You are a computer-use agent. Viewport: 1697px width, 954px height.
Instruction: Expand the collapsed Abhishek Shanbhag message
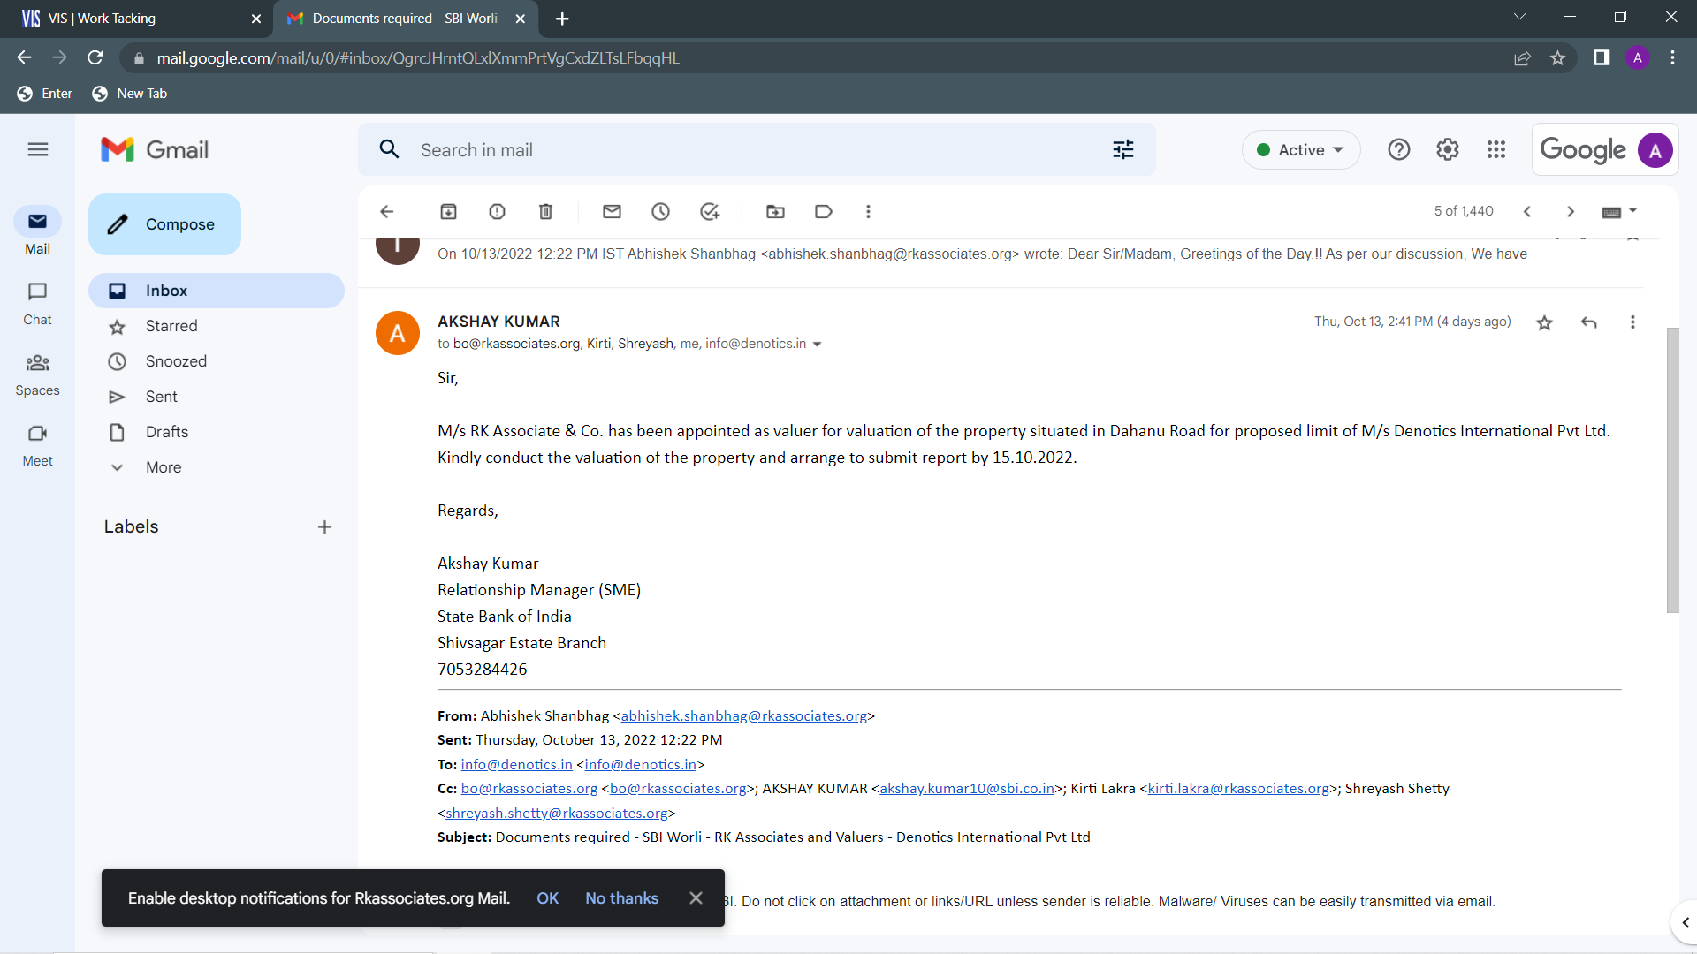(x=981, y=254)
